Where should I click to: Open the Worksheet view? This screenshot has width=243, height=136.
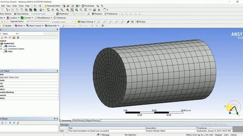[x=88, y=6]
